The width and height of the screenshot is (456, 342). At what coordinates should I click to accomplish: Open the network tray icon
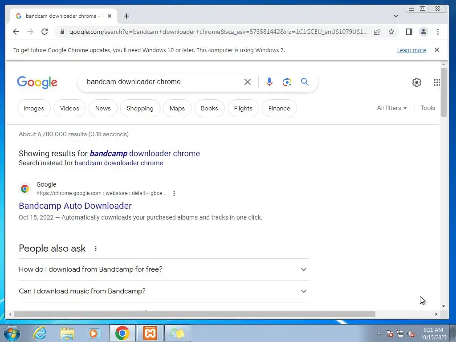pos(400,334)
